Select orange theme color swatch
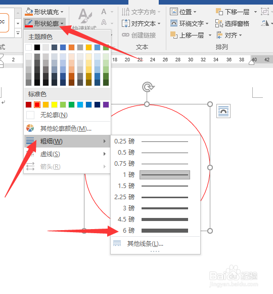Screen dimensions: 273x294 coord(71,47)
